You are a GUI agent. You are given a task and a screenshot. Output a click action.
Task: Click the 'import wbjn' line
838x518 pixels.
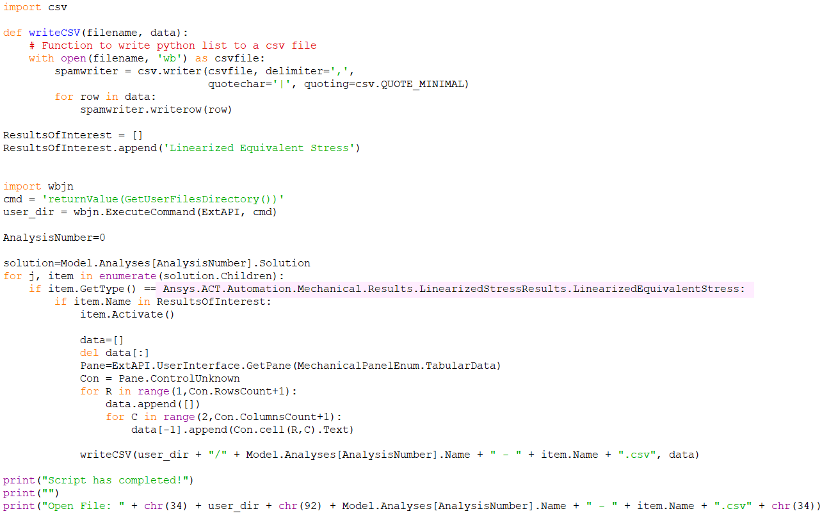(x=38, y=186)
